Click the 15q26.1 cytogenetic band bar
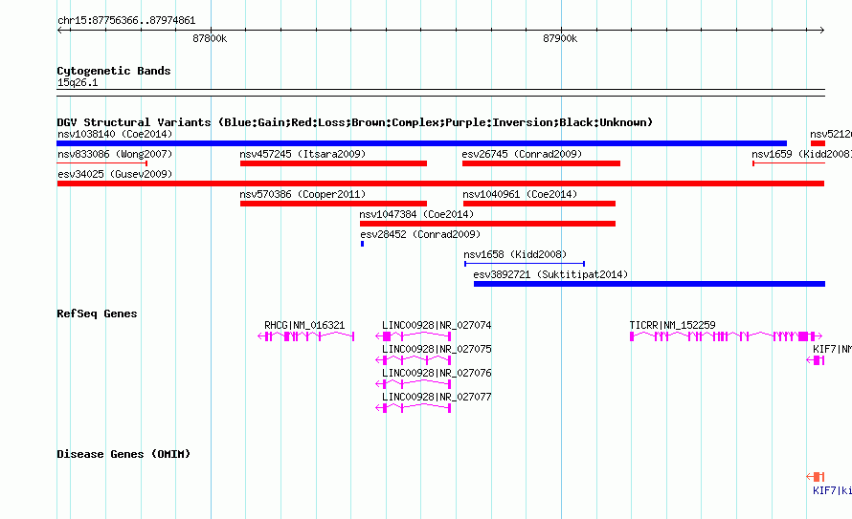This screenshot has width=852, height=519. coord(440,93)
